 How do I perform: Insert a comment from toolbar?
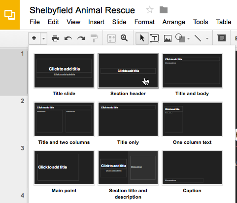[x=221, y=38]
